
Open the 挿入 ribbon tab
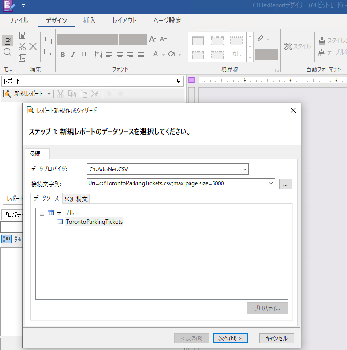[90, 21]
